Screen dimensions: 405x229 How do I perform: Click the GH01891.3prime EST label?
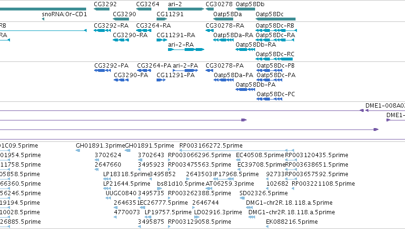click(x=100, y=146)
